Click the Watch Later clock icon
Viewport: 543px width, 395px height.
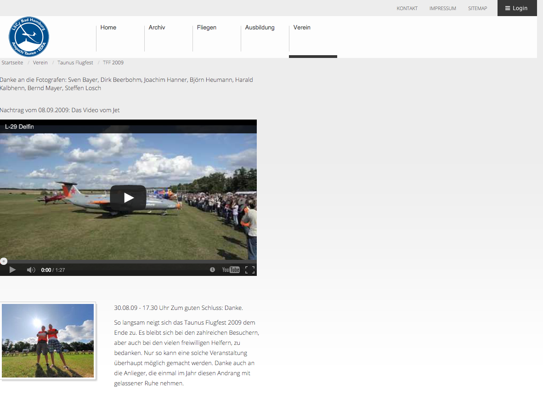[x=212, y=269]
